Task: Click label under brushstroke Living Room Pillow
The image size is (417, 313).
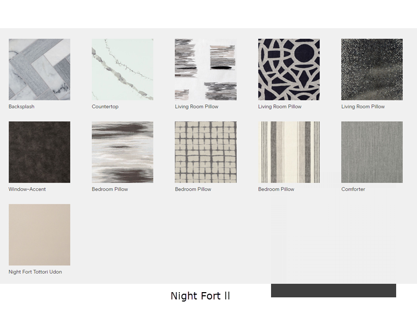Action: point(197,106)
